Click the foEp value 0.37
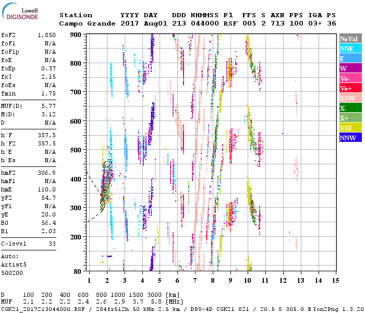365x313 pixels. tap(48, 69)
